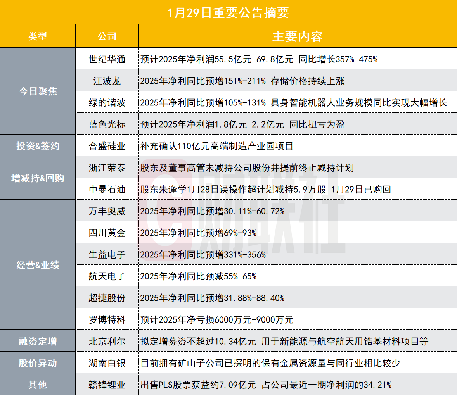457x395 pixels.
Task: Click content 2025年净利同比预增31.88%-88.40%
Action: click(212, 298)
